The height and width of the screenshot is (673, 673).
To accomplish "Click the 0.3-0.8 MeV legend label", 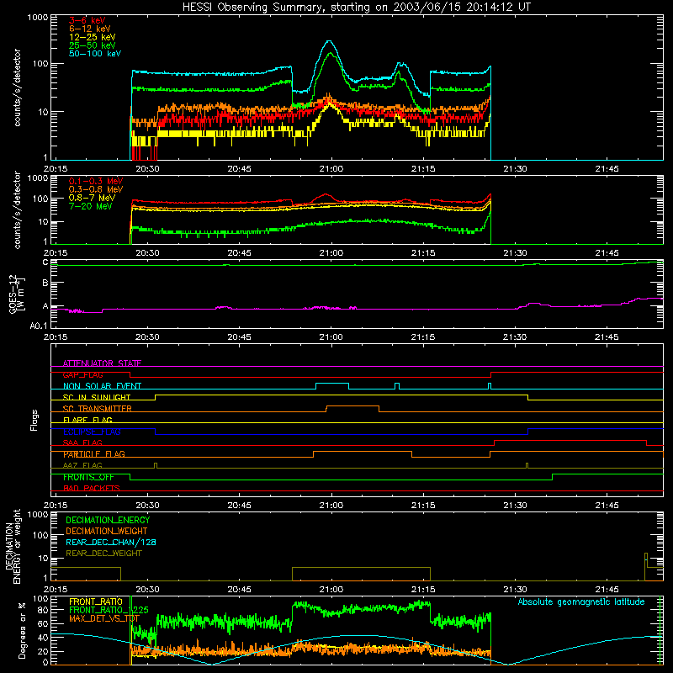I will [x=95, y=189].
